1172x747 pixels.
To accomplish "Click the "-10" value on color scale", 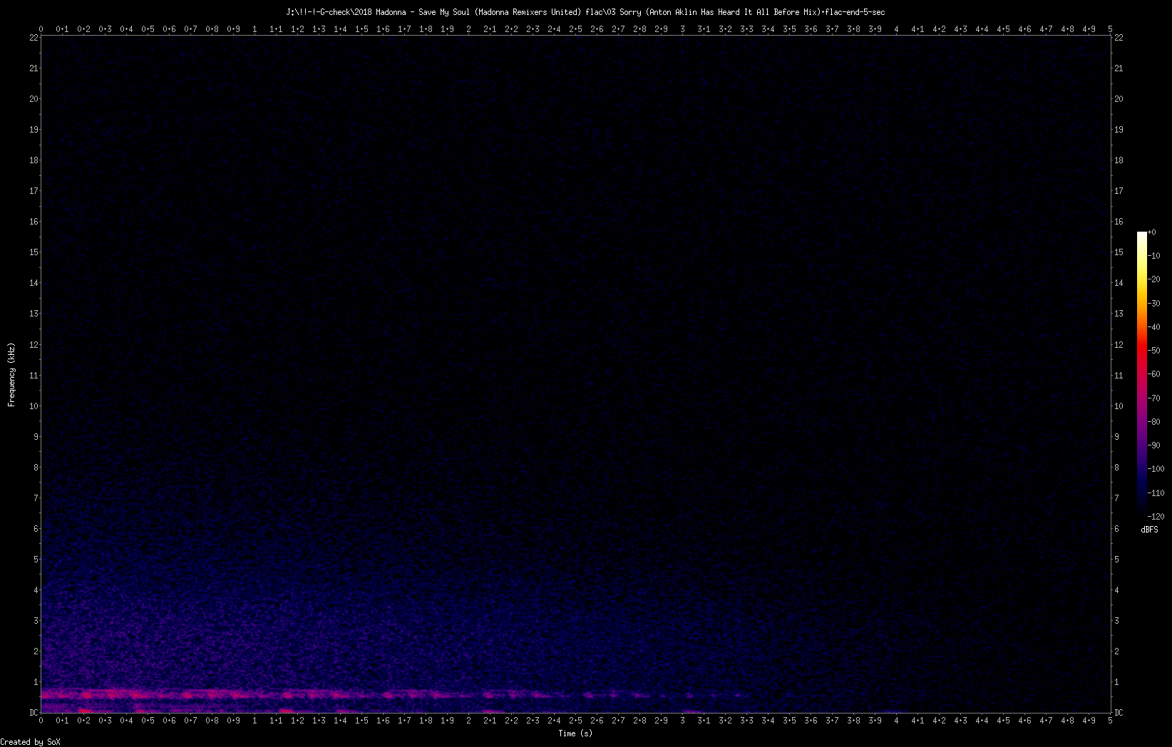I will click(x=1155, y=256).
